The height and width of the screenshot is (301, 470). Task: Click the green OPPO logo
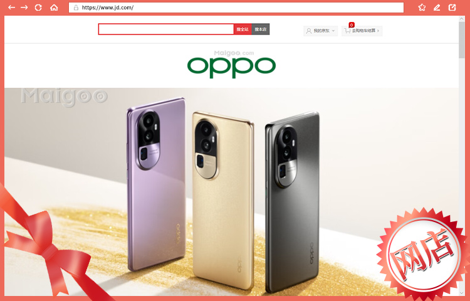pyautogui.click(x=231, y=68)
